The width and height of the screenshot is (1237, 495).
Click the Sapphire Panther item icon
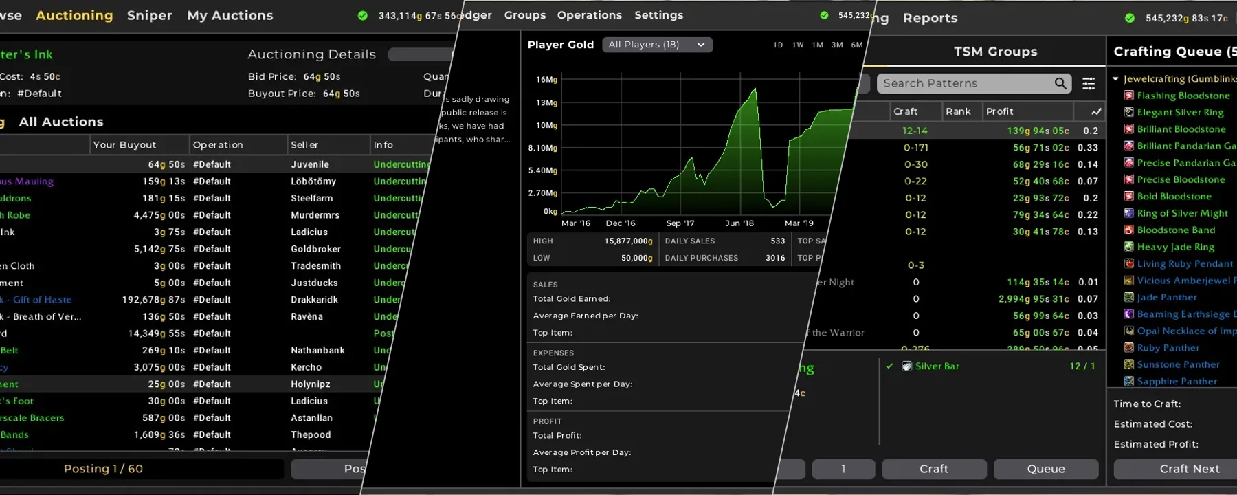click(1128, 382)
